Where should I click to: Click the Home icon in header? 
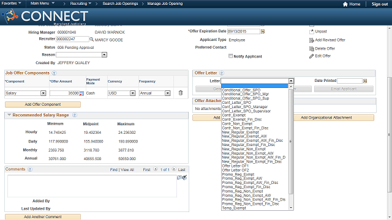point(345,4)
